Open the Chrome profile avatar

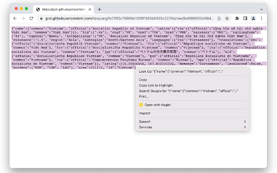253,19
